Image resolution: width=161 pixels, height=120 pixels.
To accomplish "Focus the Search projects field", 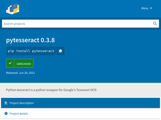I will pyautogui.click(x=80, y=23).
